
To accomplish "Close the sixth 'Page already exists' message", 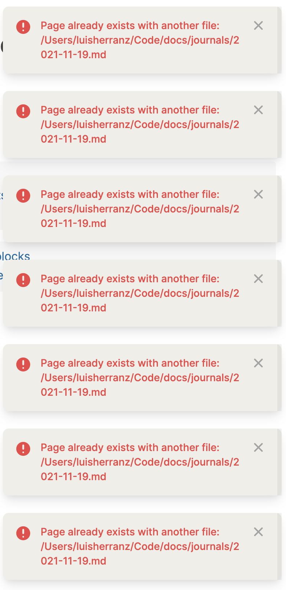I will [258, 447].
